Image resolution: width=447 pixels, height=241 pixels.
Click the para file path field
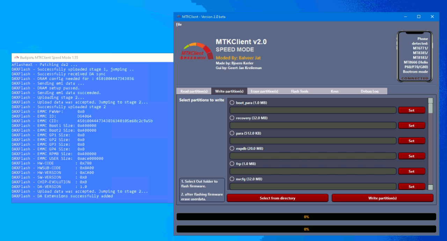click(x=313, y=141)
